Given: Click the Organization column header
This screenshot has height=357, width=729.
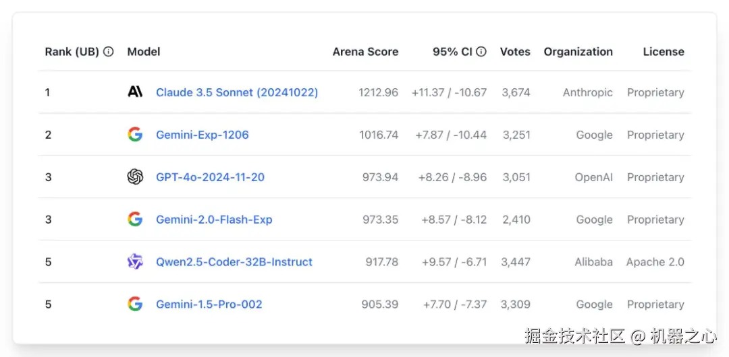Looking at the screenshot, I should click(x=578, y=52).
